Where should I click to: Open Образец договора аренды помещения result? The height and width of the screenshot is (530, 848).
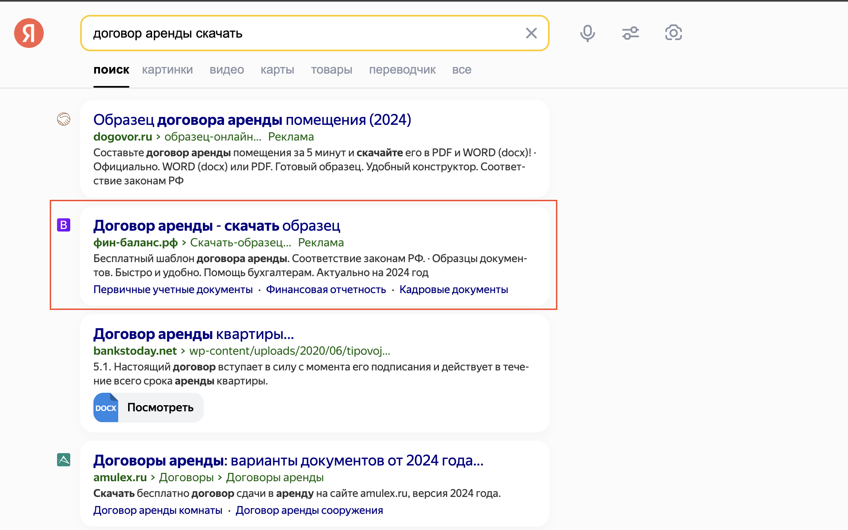[252, 120]
